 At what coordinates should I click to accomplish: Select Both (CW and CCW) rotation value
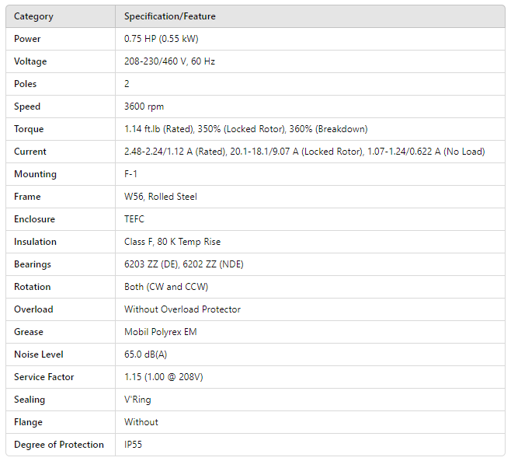click(166, 287)
